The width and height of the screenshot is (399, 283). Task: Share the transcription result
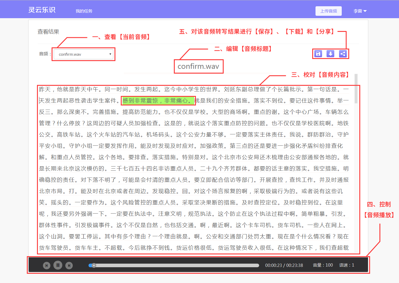point(343,54)
